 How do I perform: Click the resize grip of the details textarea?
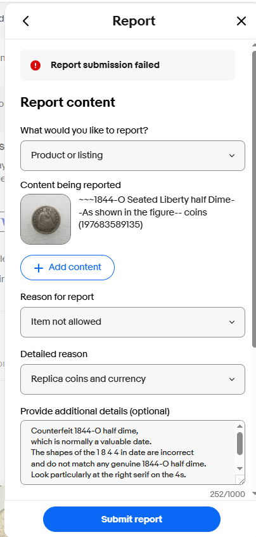pyautogui.click(x=241, y=481)
